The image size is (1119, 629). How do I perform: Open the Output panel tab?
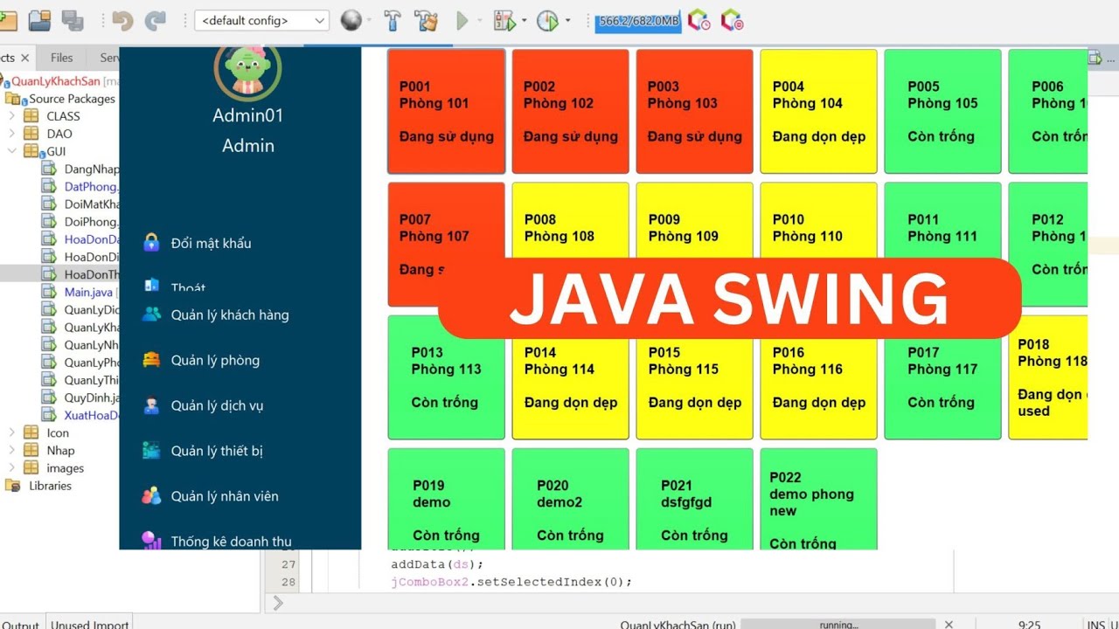point(21,624)
